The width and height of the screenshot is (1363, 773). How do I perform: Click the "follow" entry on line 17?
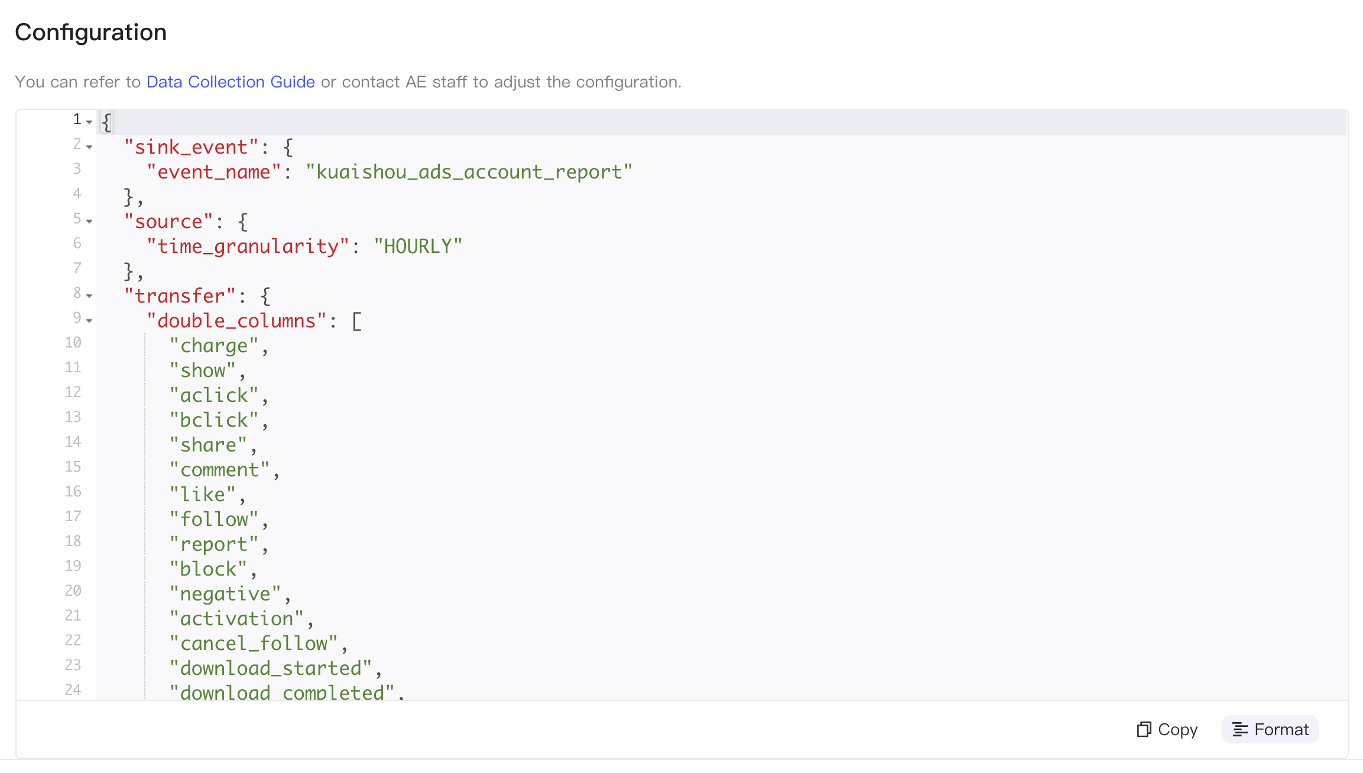(214, 519)
